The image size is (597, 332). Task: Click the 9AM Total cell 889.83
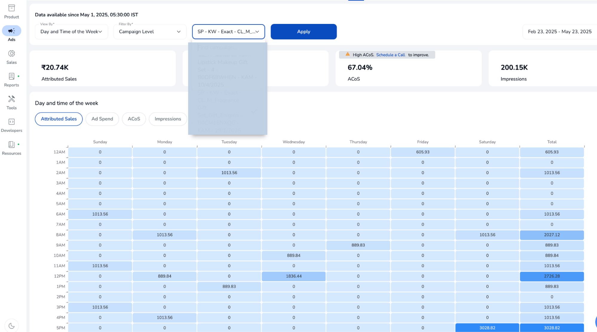coord(552,245)
